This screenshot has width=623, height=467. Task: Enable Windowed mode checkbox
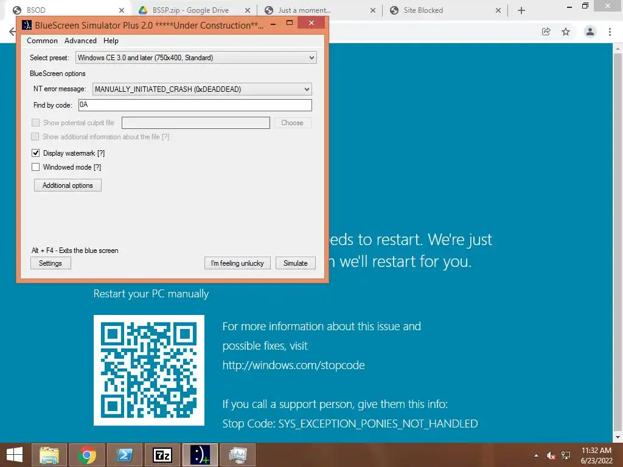click(x=35, y=167)
